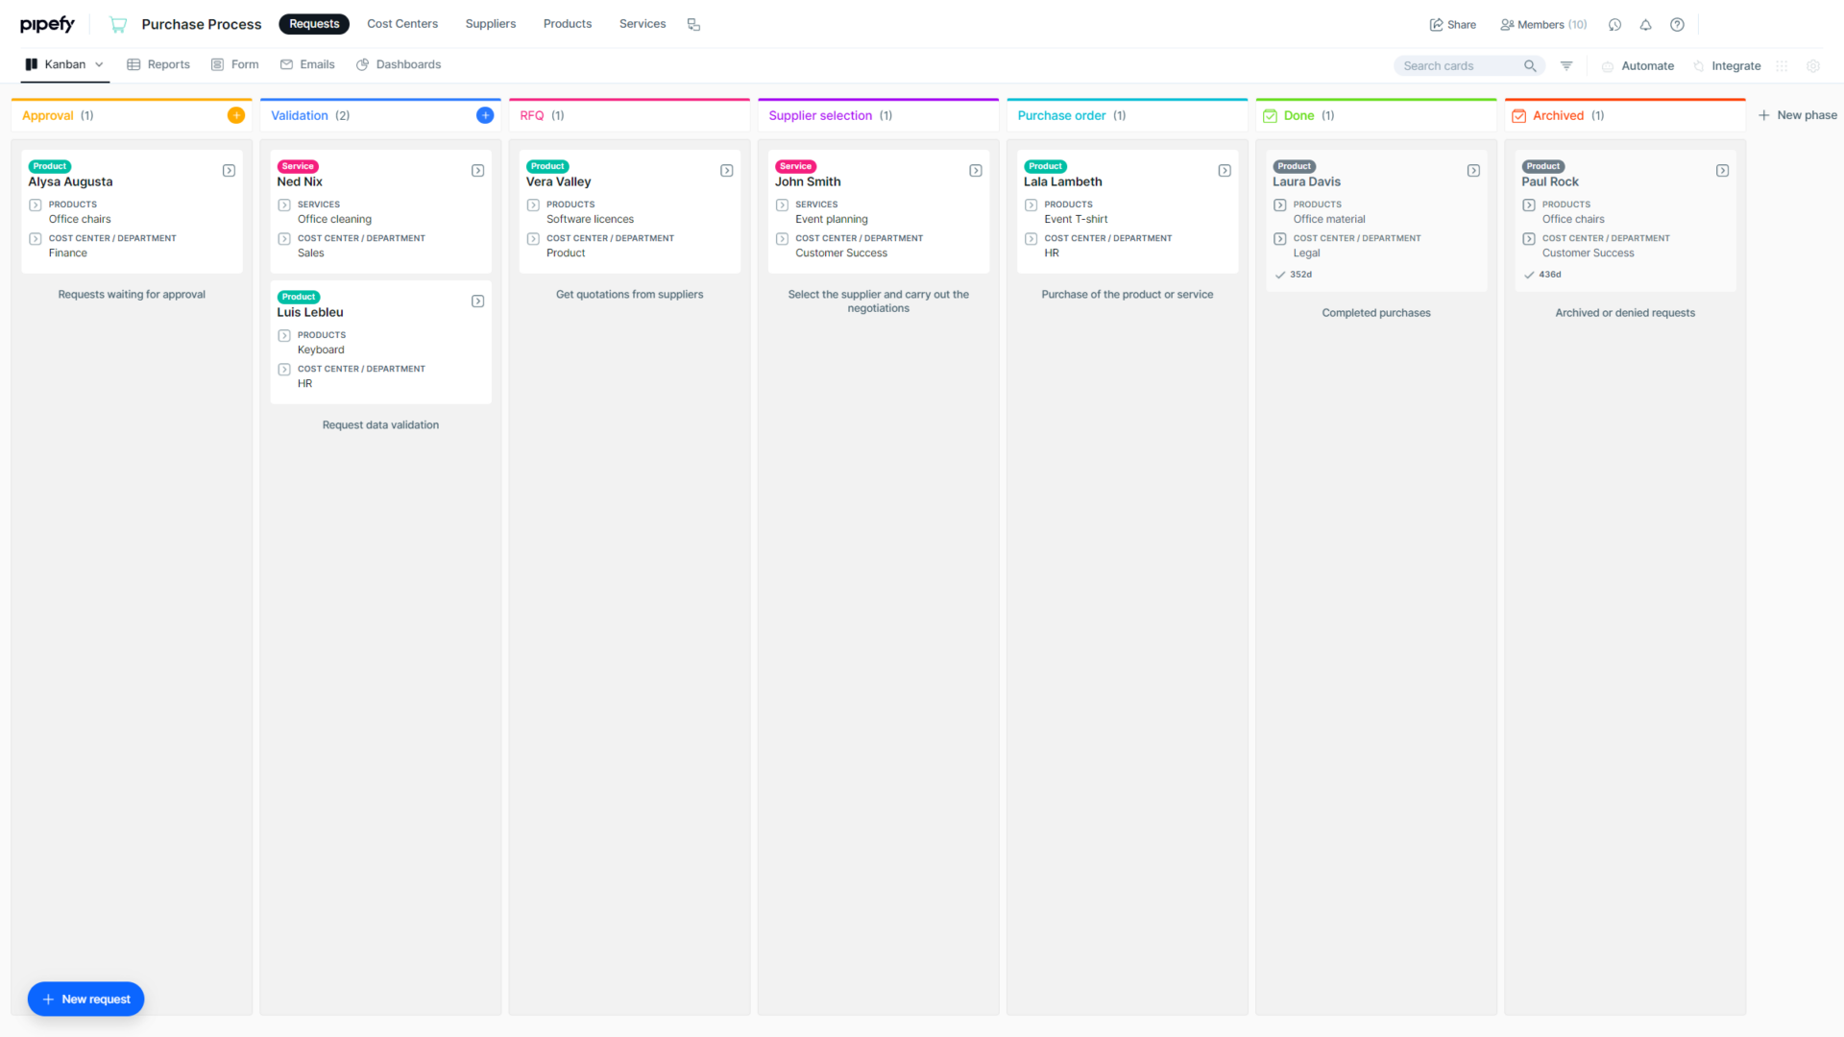Click the filter cards icon
The width and height of the screenshot is (1844, 1037).
[1566, 65]
